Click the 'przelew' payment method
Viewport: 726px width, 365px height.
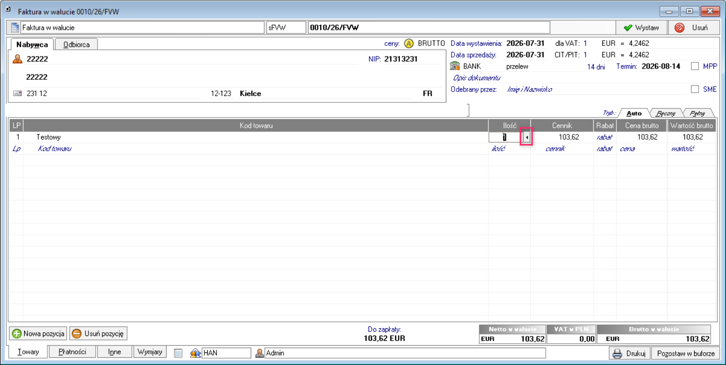pos(517,67)
